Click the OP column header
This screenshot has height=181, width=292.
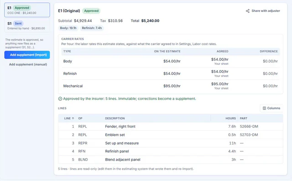[80, 118]
